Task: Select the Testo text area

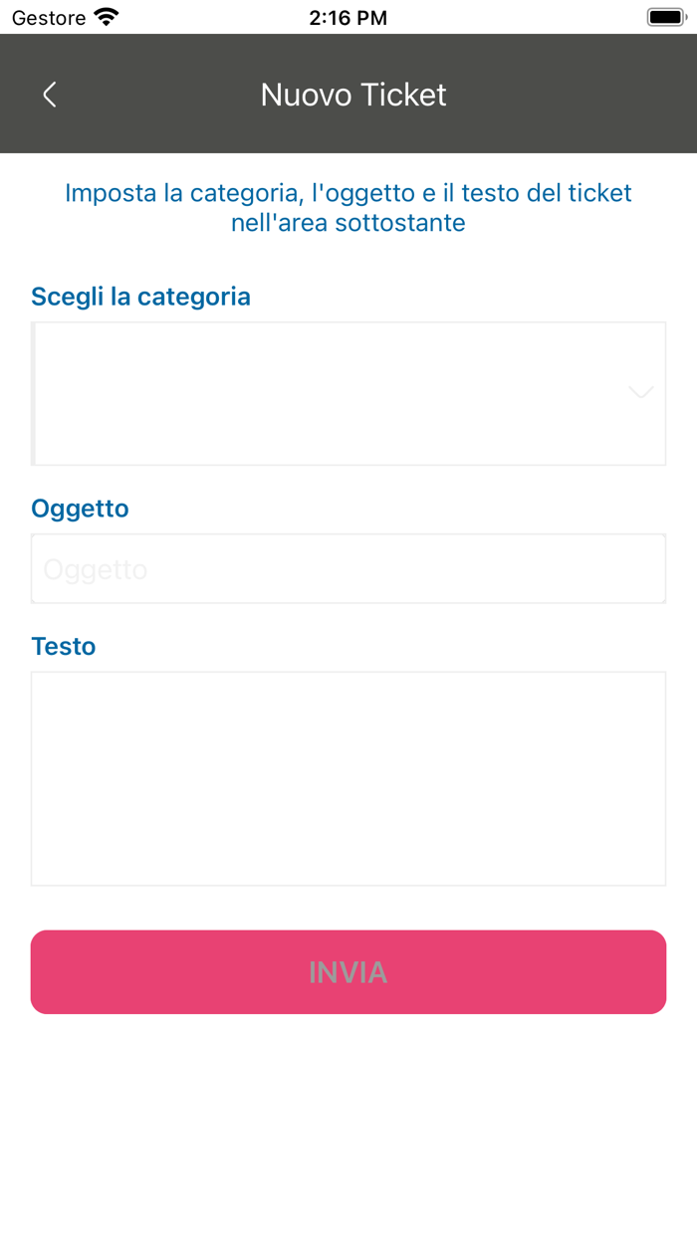Action: click(348, 776)
